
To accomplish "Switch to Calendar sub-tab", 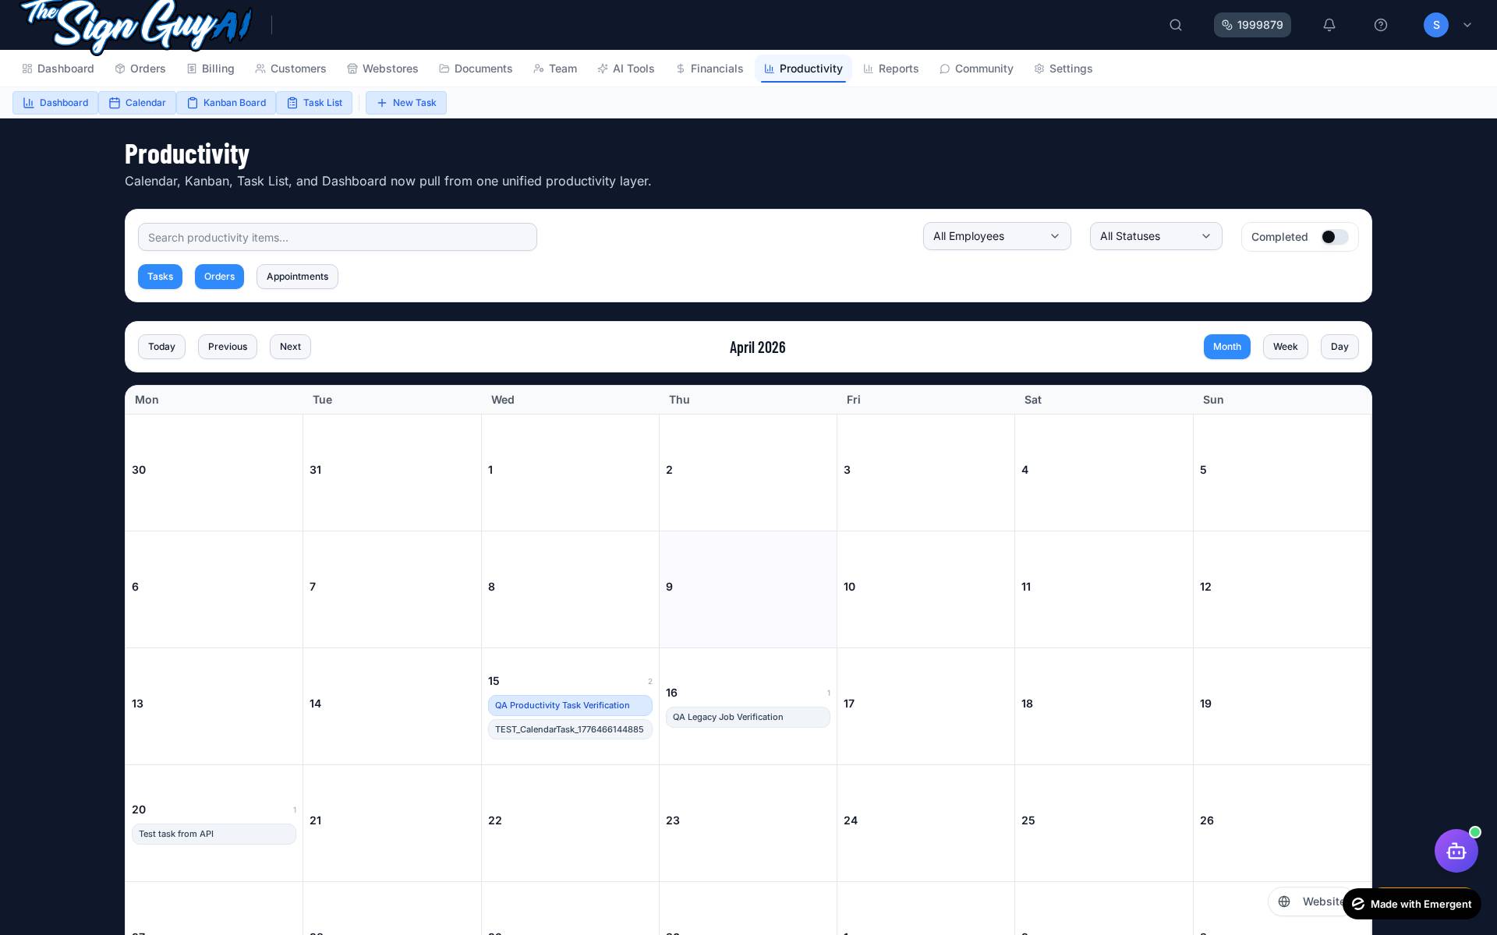I will pos(137,103).
